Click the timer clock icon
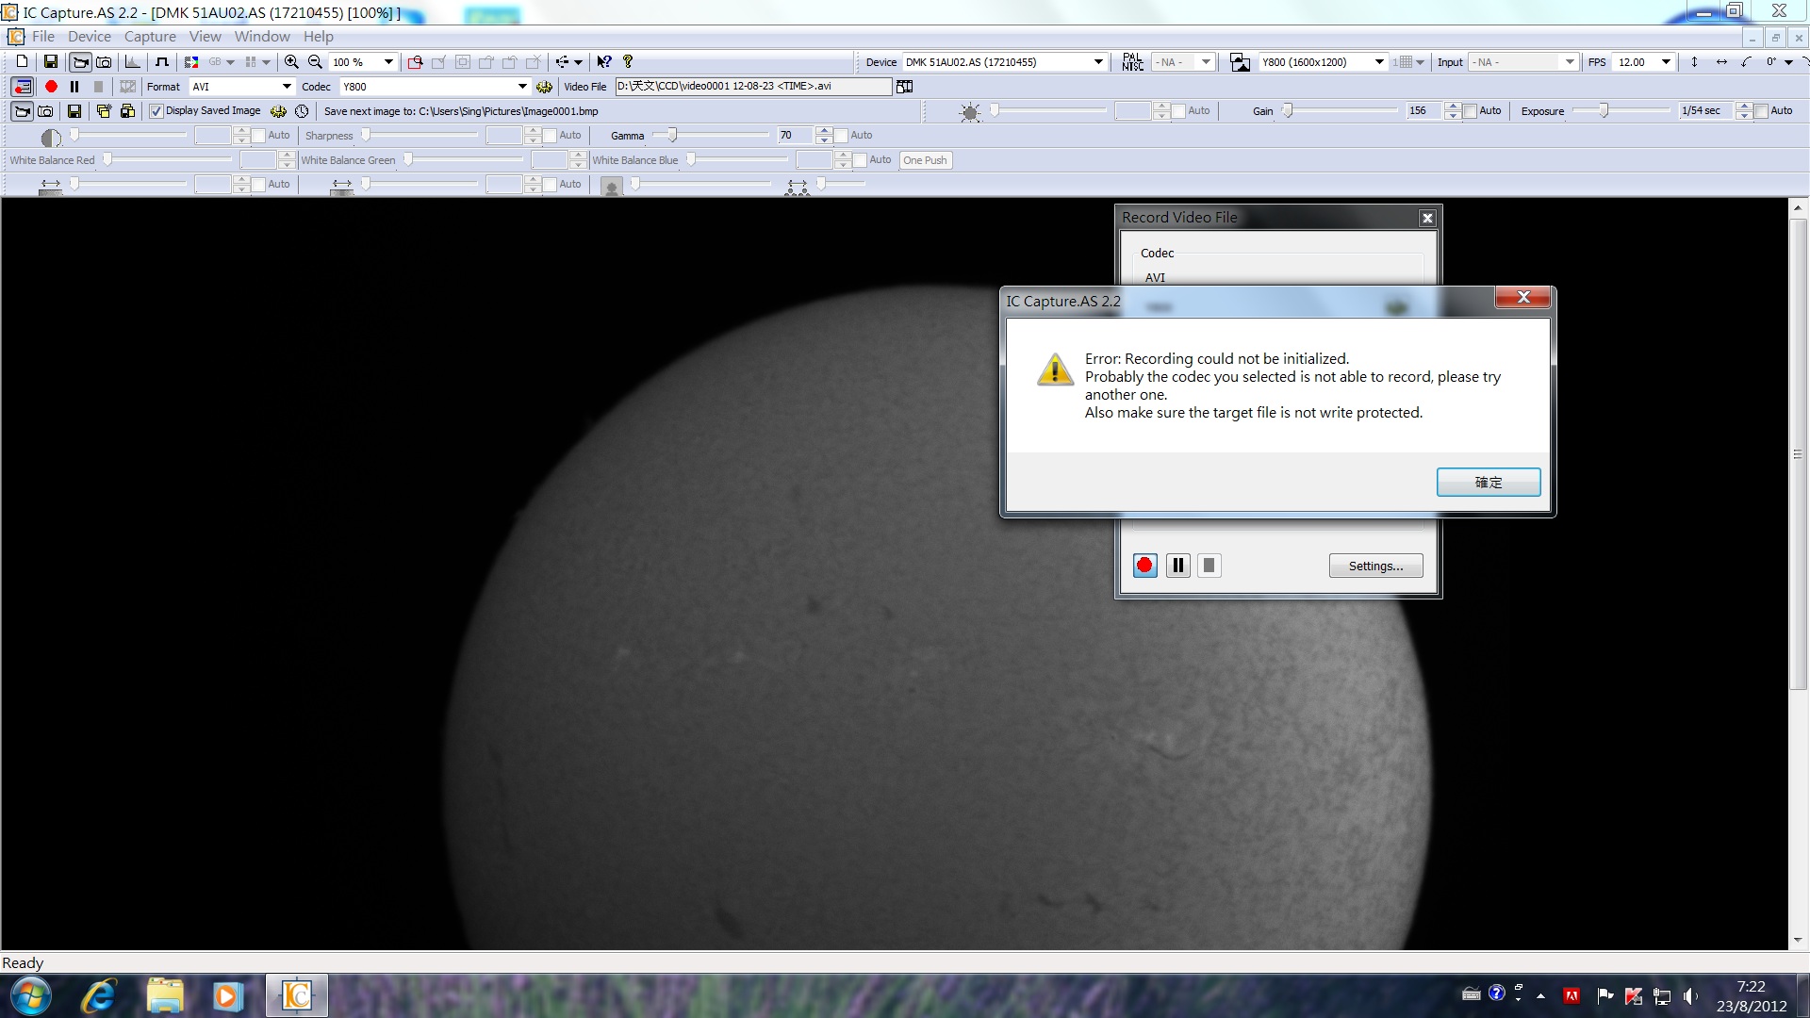 pyautogui.click(x=302, y=111)
